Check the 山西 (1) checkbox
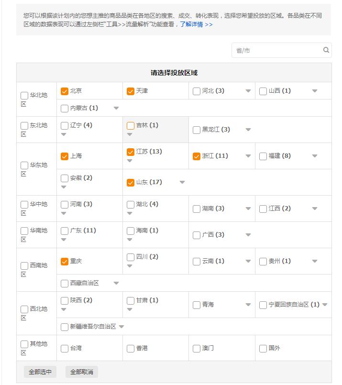 [x=263, y=91]
